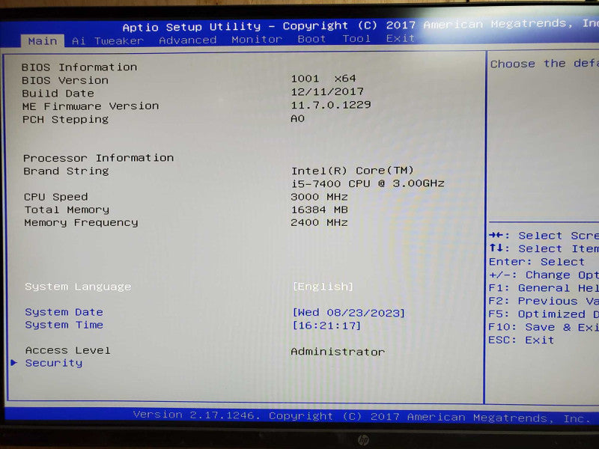
Task: Click the i5-7400 CPU @ 3.00GHz text
Action: (x=368, y=183)
